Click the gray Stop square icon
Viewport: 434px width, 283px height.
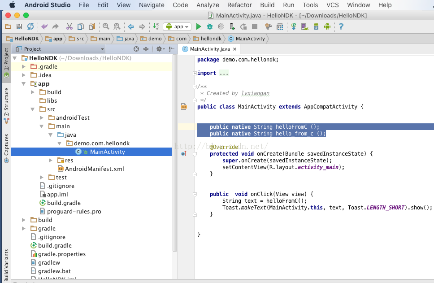pos(255,26)
